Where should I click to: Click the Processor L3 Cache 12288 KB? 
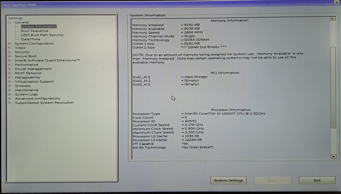pyautogui.click(x=191, y=140)
